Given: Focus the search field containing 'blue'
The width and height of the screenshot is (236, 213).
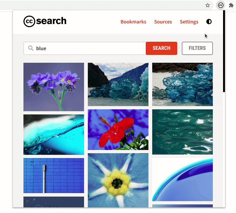Looking at the screenshot, I should point(85,48).
